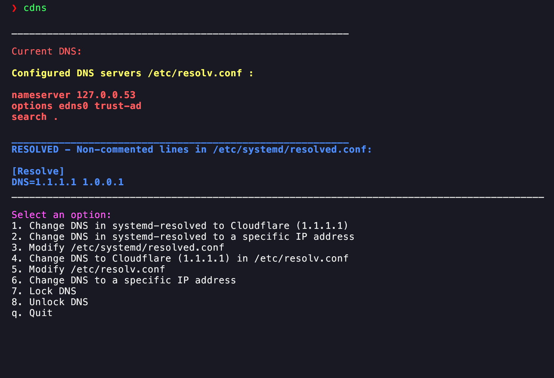
Task: Pick option 5 Modify /etc/resolv.conf
Action: (x=88, y=269)
